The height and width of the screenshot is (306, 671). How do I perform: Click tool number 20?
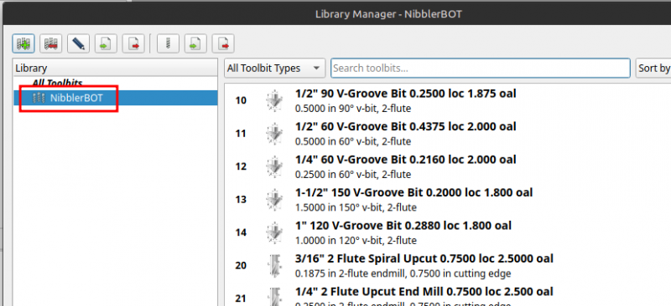[x=241, y=266]
